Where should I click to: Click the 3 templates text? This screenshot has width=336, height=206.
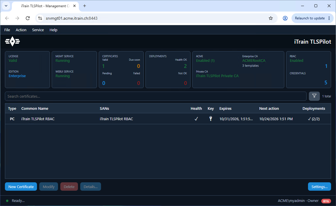click(x=251, y=66)
